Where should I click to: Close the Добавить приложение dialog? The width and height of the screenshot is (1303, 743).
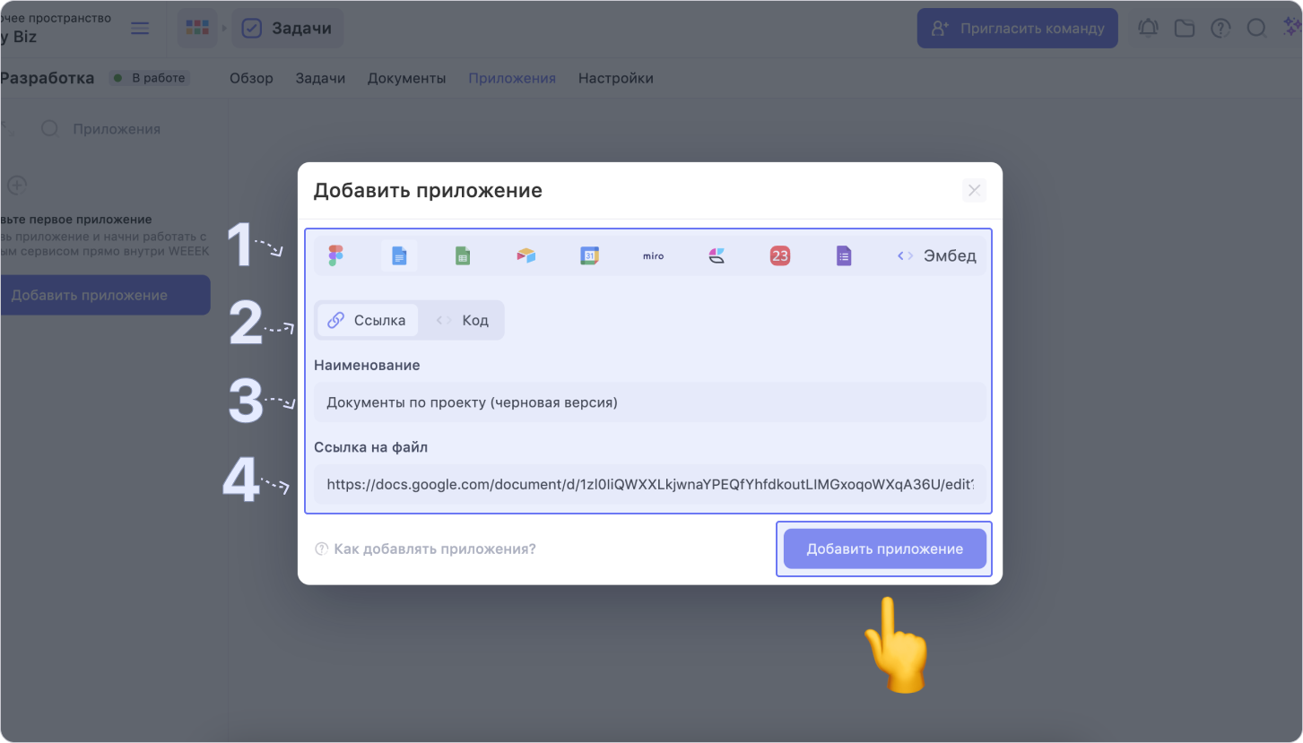tap(974, 190)
